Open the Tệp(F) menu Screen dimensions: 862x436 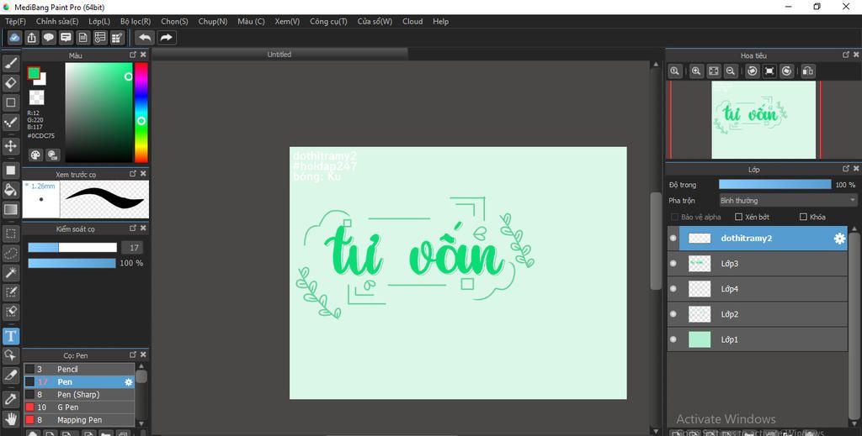[15, 21]
